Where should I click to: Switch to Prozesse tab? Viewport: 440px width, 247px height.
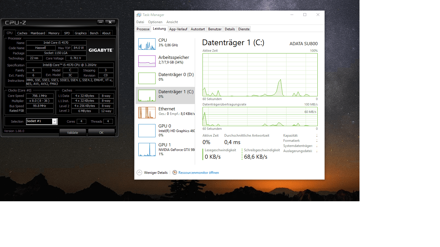(x=143, y=29)
